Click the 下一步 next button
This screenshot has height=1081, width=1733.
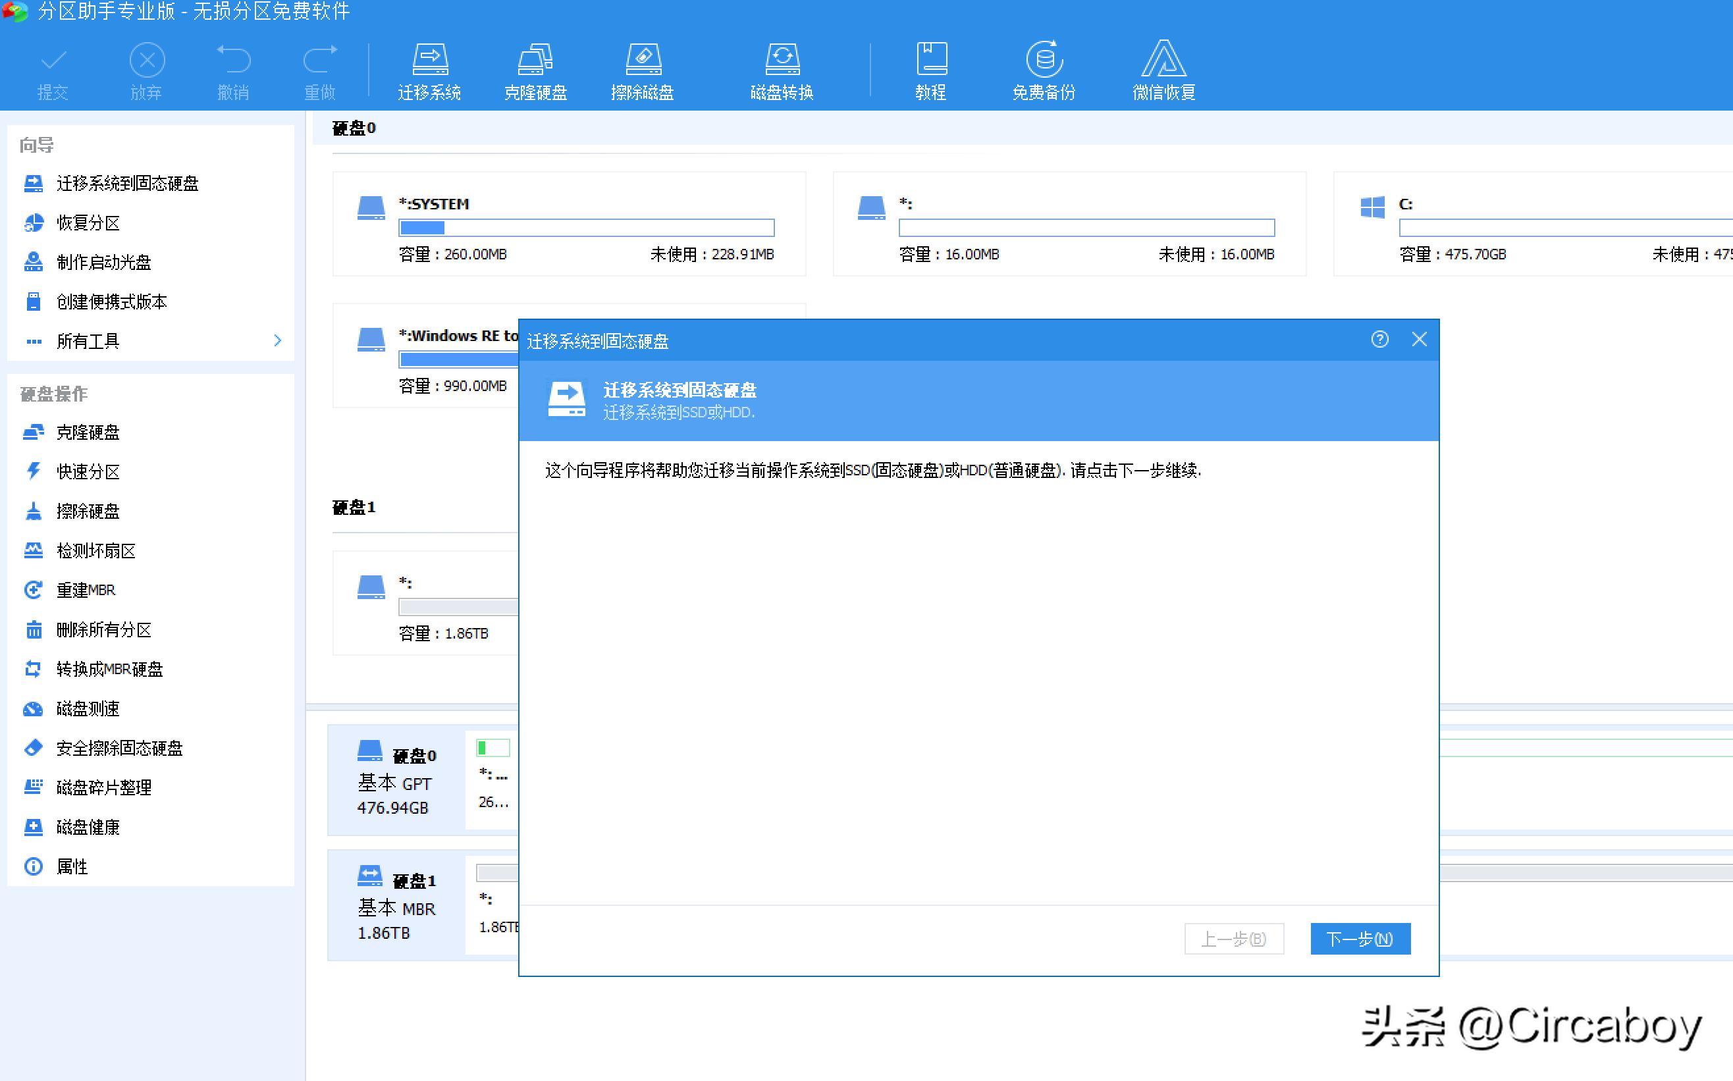coord(1359,939)
